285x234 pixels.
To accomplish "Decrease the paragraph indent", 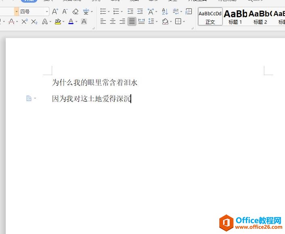I will [130, 12].
